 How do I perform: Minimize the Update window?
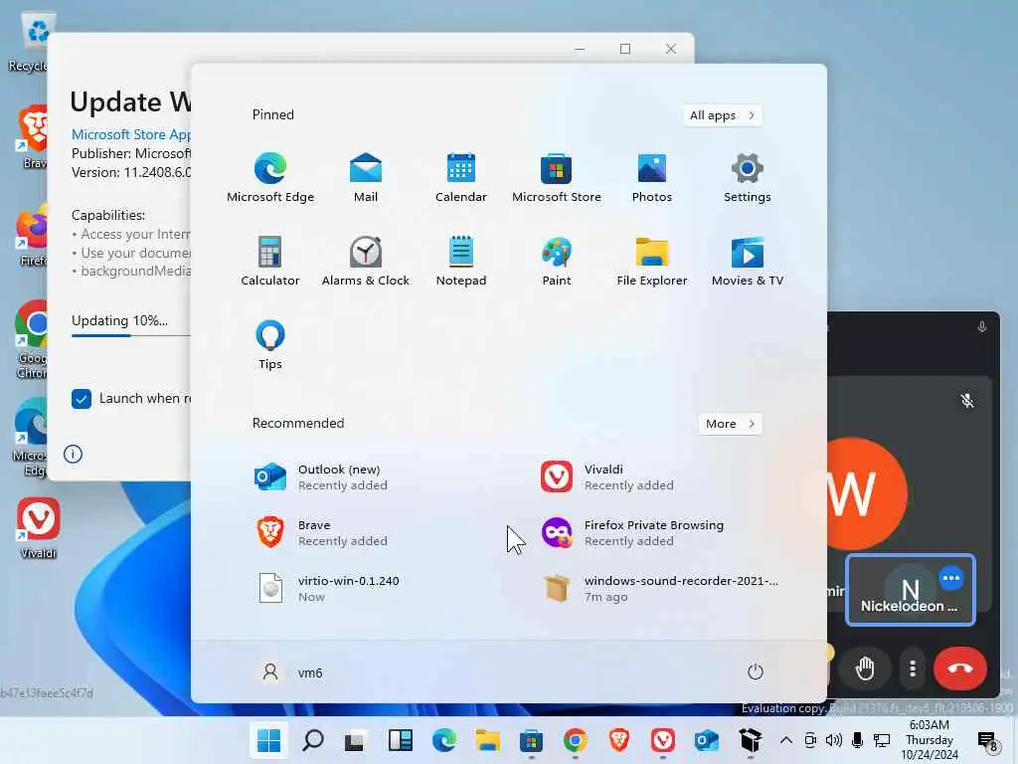[580, 49]
